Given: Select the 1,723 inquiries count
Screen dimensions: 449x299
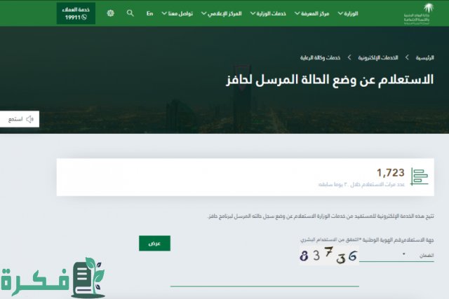Looking at the screenshot, I should point(391,173).
